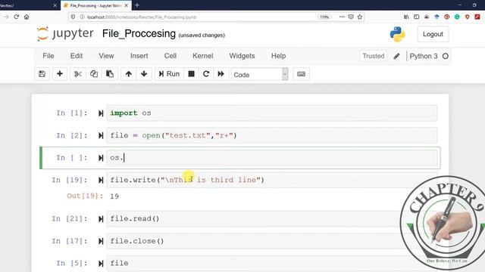Run the file.read() cell icon

coord(101,219)
